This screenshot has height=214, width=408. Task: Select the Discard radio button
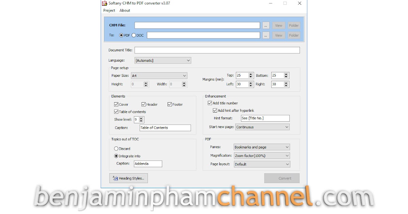pos(116,149)
